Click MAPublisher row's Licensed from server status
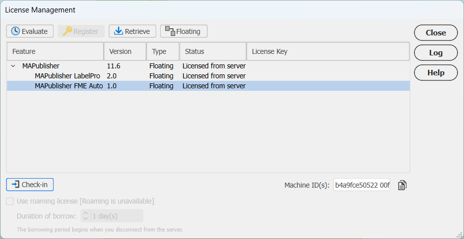Viewport: 464px width, 239px height. pyautogui.click(x=214, y=66)
